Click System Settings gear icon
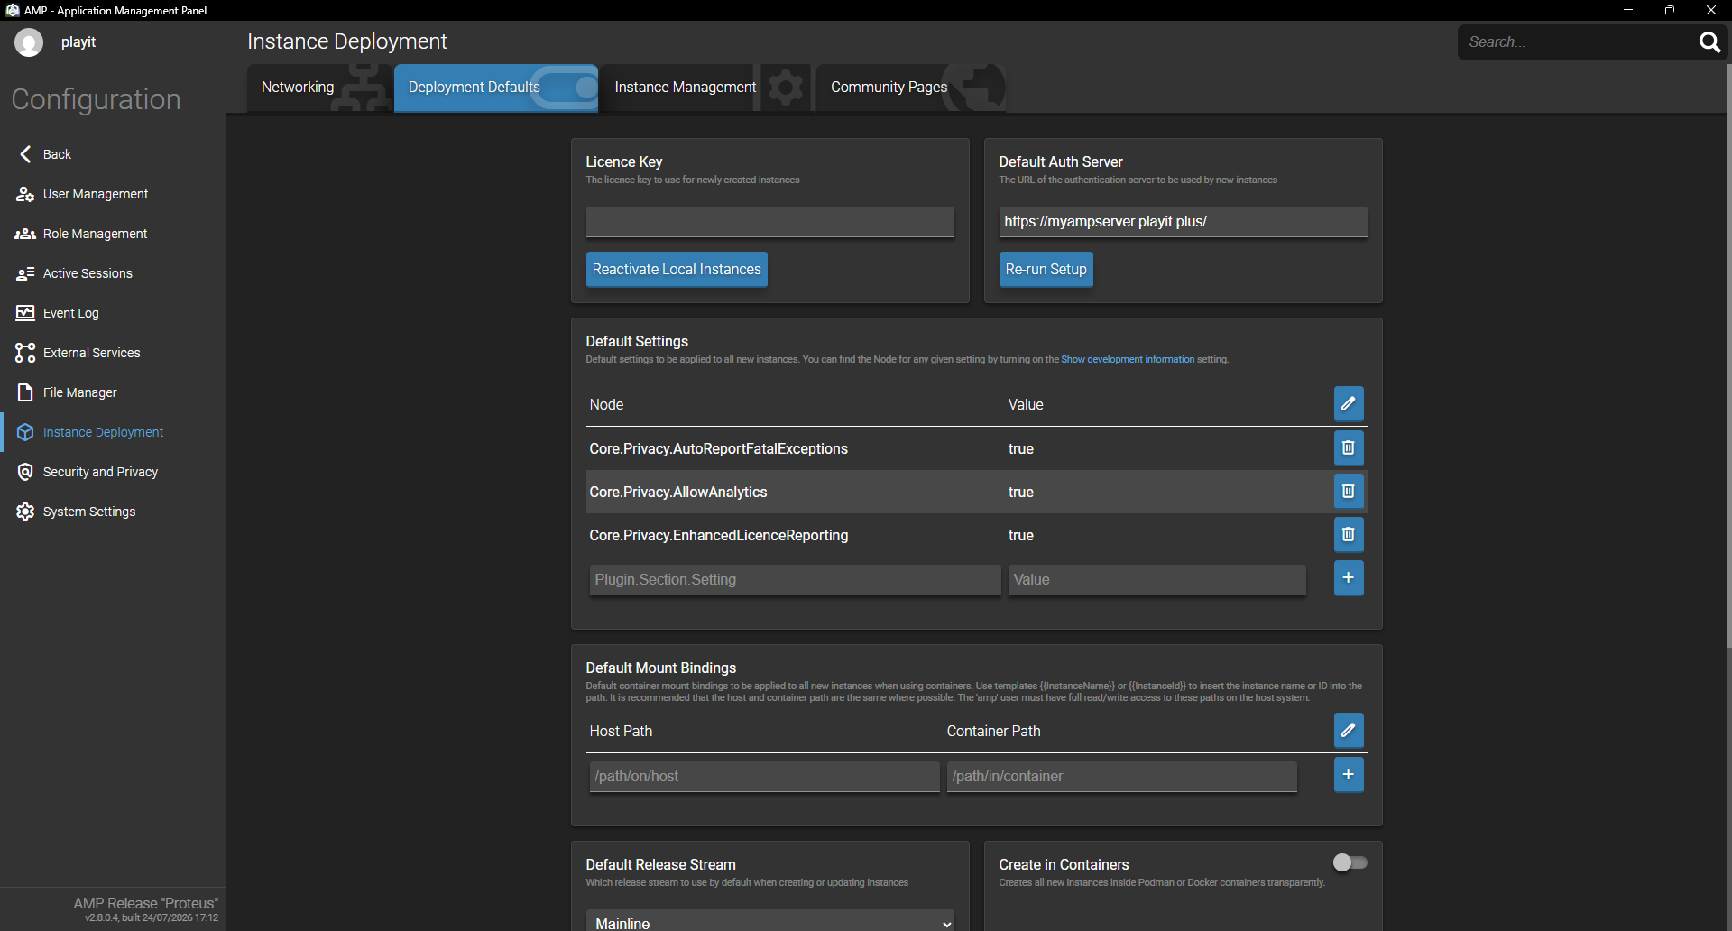The image size is (1732, 931). [x=25, y=512]
